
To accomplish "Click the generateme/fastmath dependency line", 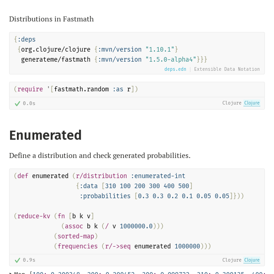I will pyautogui.click(x=114, y=59).
